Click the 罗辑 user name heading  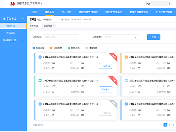(x=33, y=19)
